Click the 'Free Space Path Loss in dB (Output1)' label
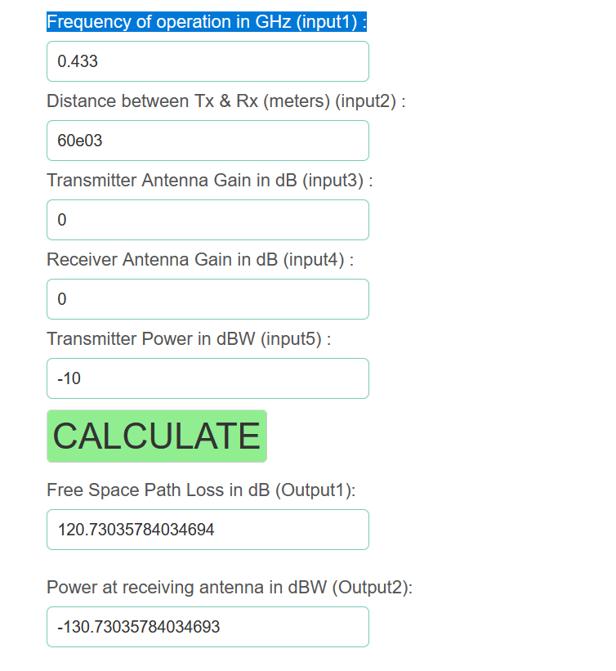 coord(201,490)
